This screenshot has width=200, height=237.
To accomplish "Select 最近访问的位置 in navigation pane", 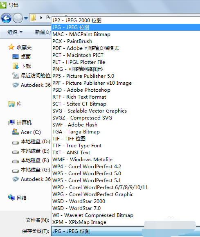I will tap(32, 75).
